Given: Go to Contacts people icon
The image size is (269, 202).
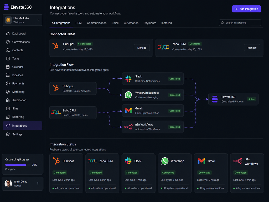Looking at the screenshot, I should coord(8,50).
